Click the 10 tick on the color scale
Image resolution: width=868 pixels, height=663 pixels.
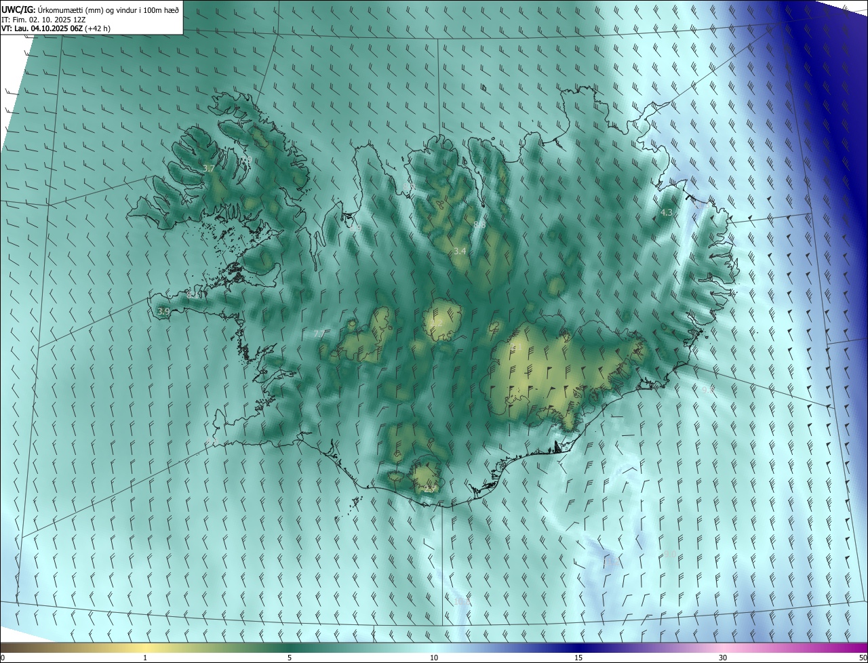434,658
